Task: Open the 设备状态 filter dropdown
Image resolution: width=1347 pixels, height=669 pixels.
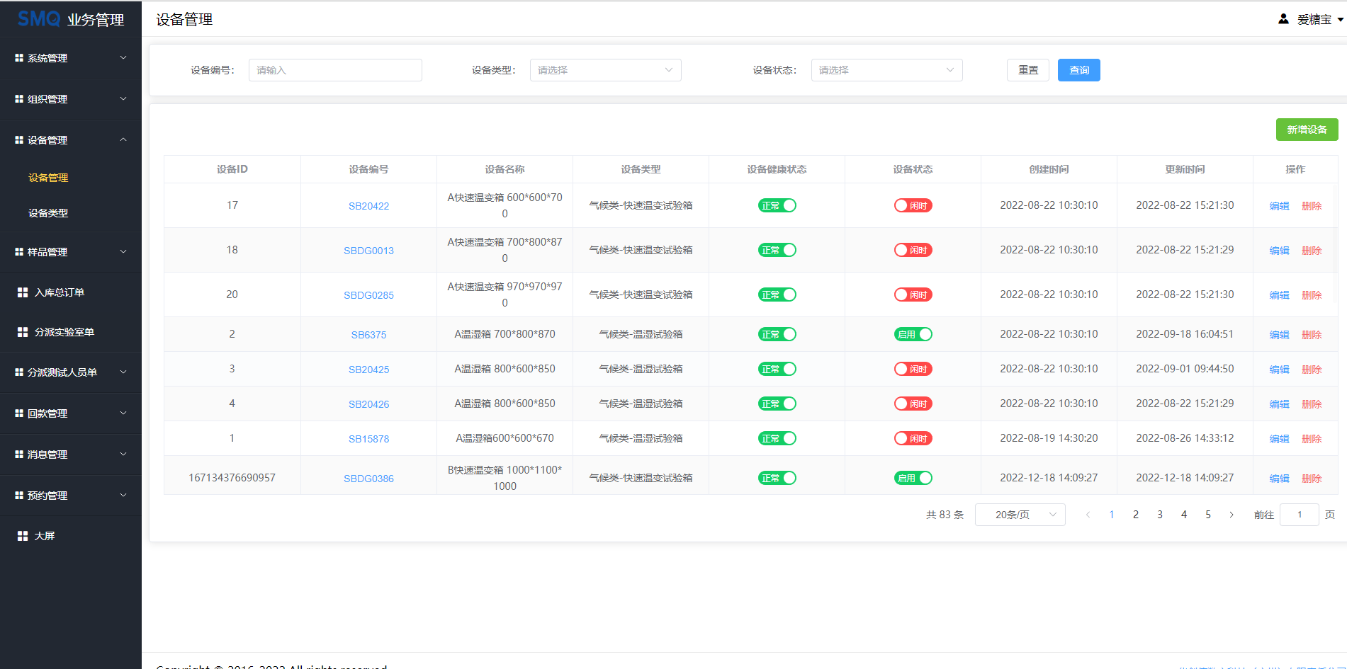Action: (886, 70)
